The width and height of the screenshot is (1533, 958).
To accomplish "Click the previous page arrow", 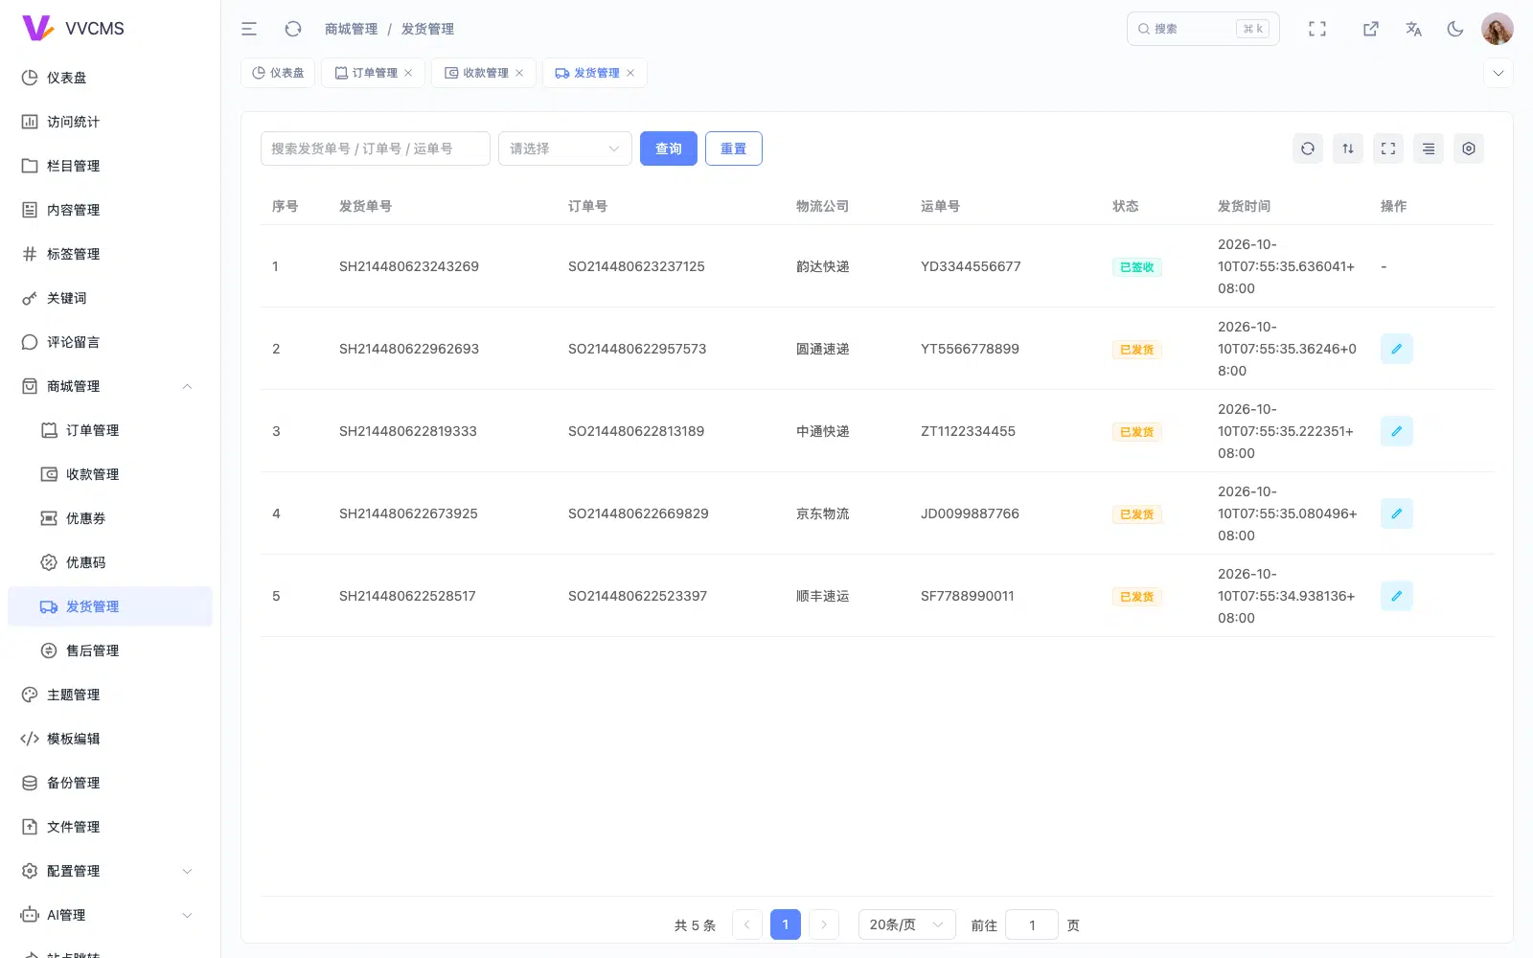I will pos(747,924).
